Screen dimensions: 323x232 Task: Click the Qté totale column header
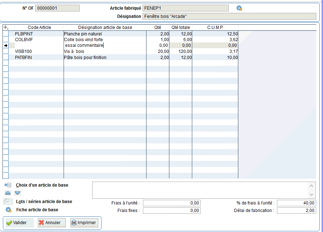pyautogui.click(x=181, y=28)
